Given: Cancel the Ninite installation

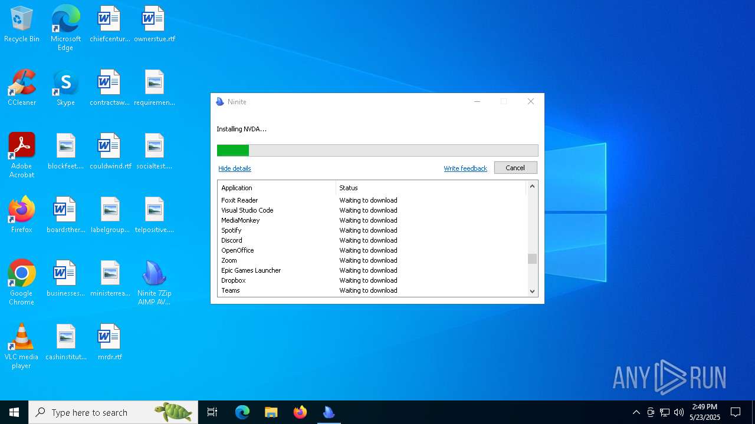Looking at the screenshot, I should pyautogui.click(x=516, y=168).
